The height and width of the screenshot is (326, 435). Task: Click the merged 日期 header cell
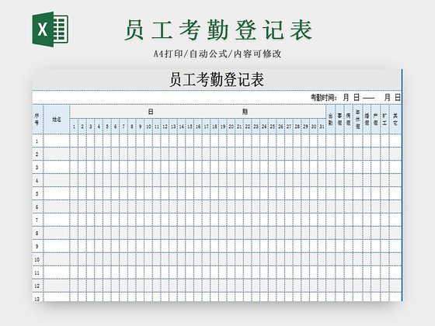pos(197,112)
